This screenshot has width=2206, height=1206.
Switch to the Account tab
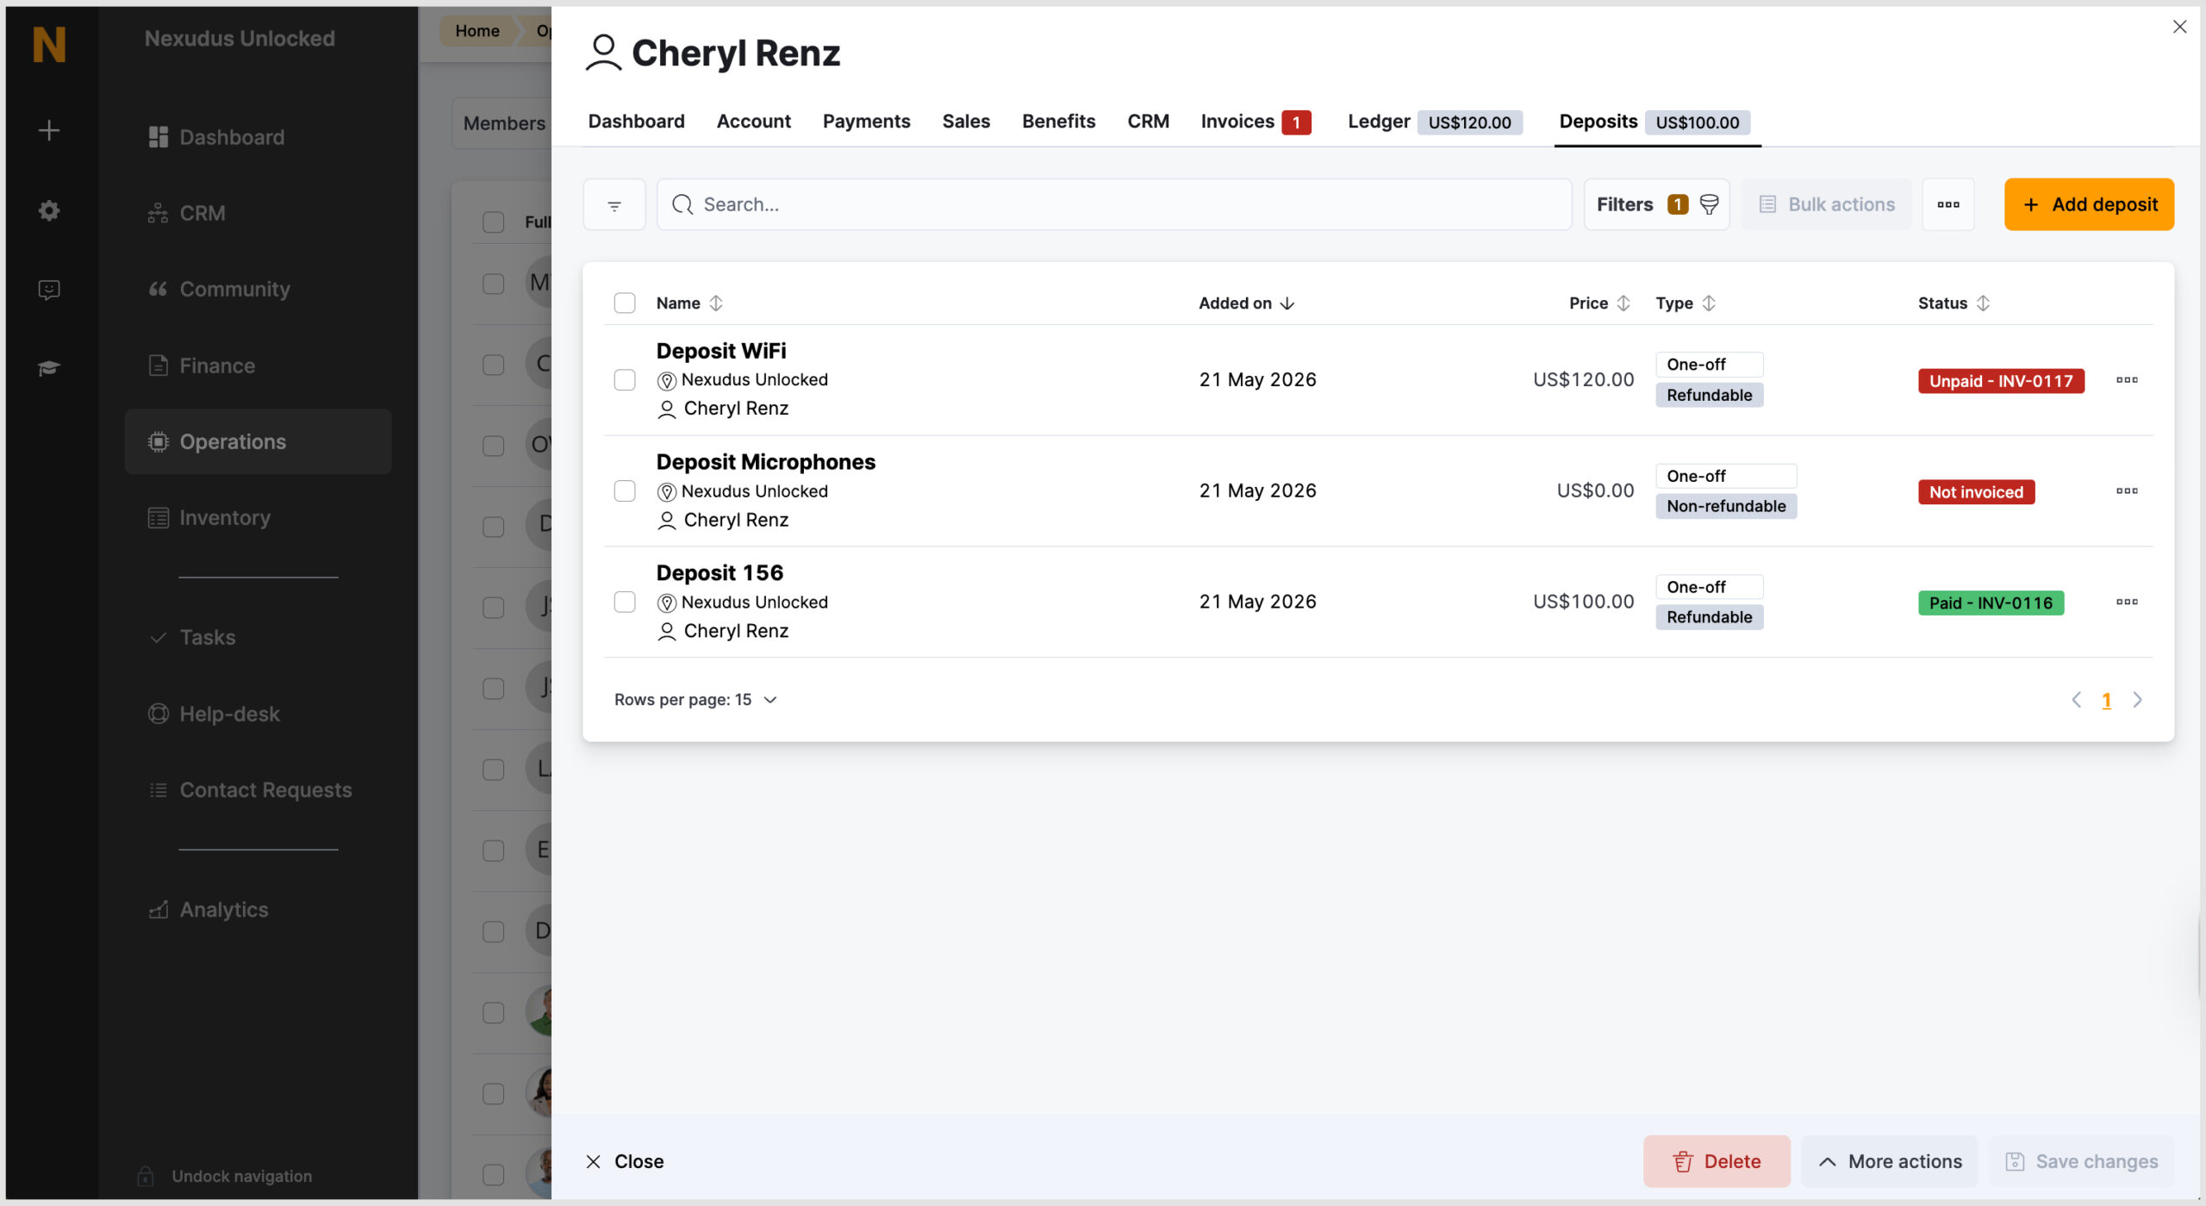(753, 122)
